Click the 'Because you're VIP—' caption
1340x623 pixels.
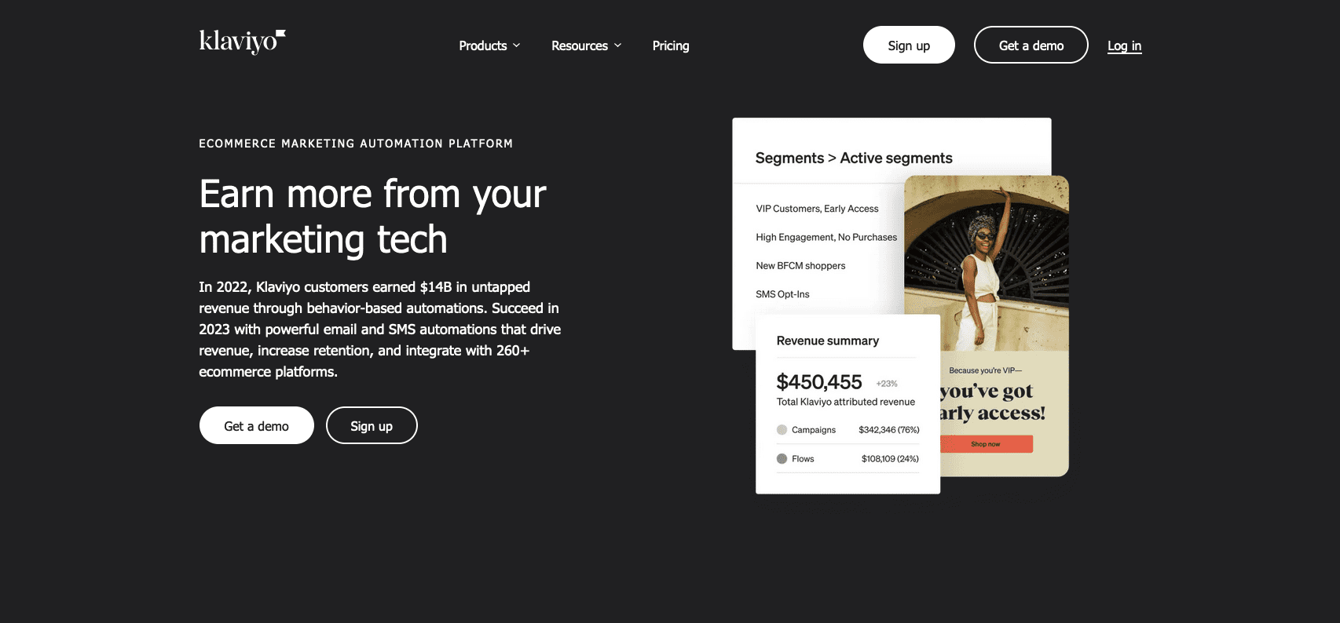pos(986,370)
